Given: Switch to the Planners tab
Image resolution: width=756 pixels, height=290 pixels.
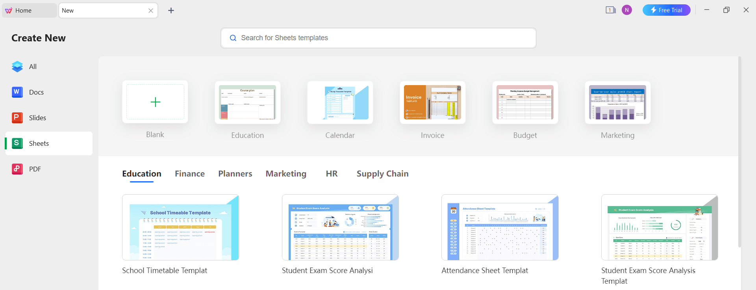Looking at the screenshot, I should (235, 174).
